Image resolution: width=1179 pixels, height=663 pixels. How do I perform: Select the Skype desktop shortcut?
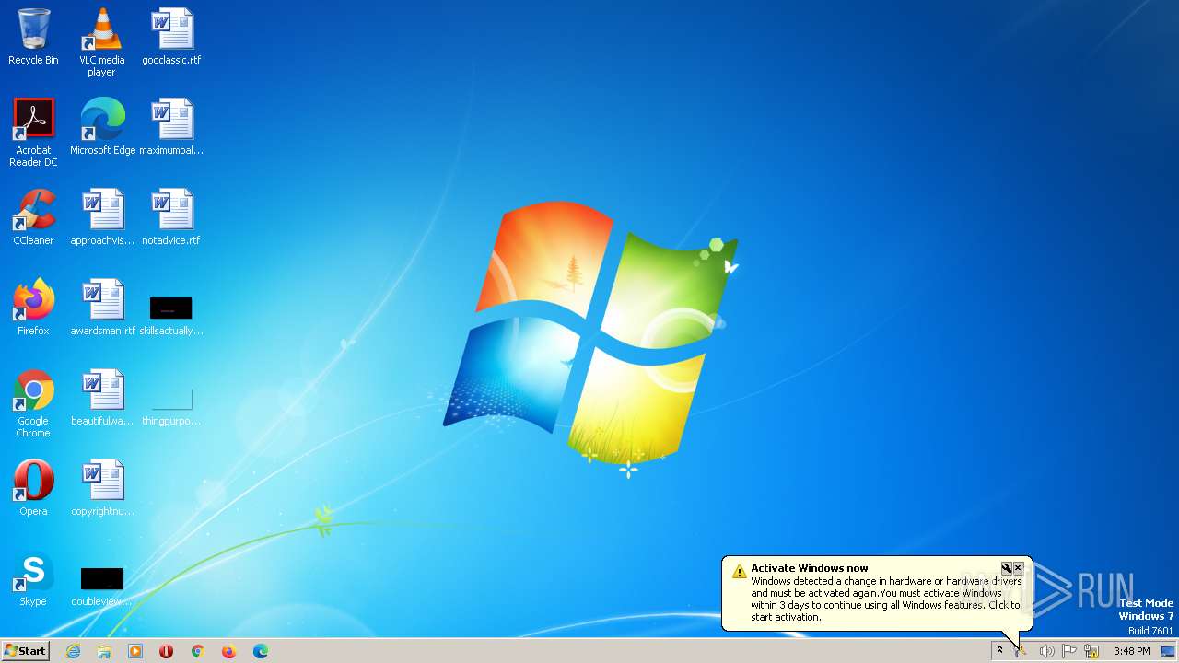tap(33, 577)
